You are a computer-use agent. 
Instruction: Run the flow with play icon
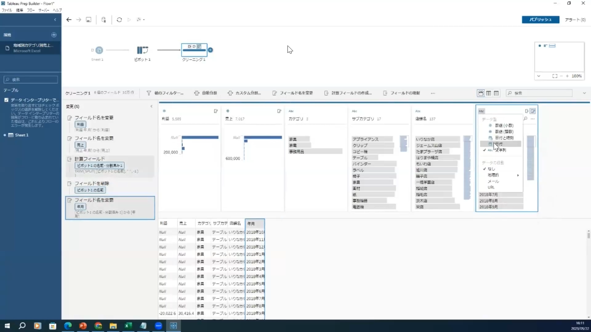[x=129, y=20]
